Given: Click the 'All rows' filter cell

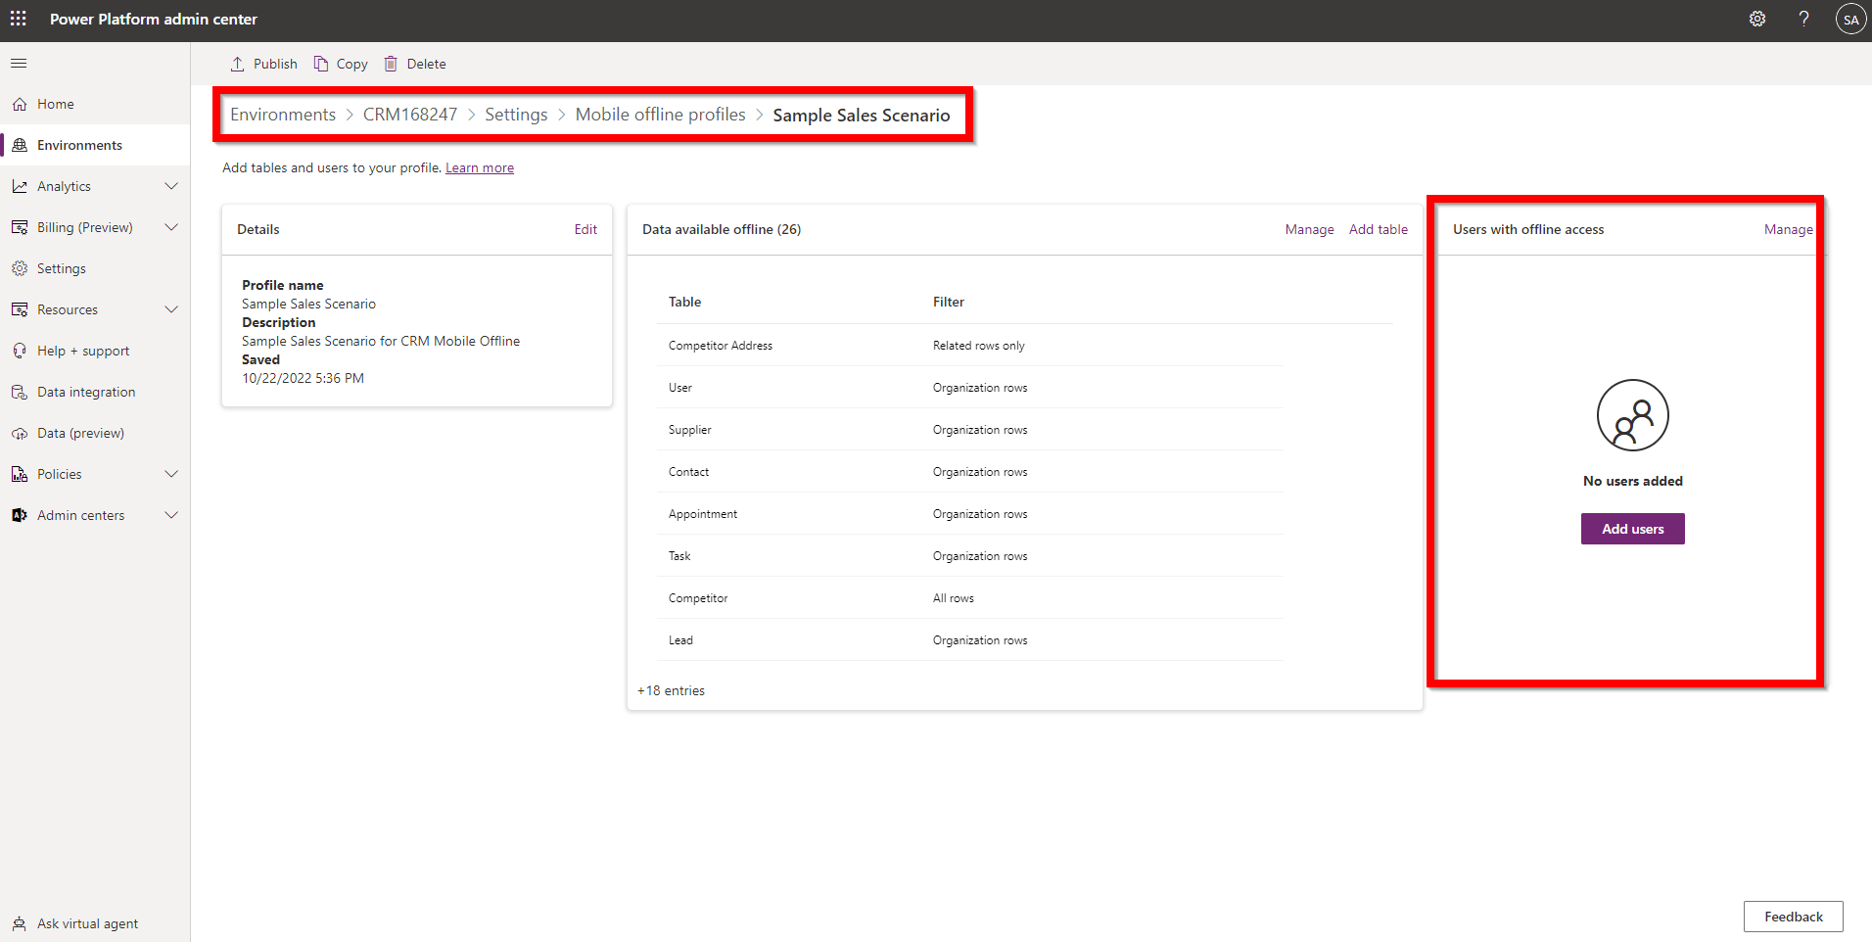Looking at the screenshot, I should [x=954, y=598].
